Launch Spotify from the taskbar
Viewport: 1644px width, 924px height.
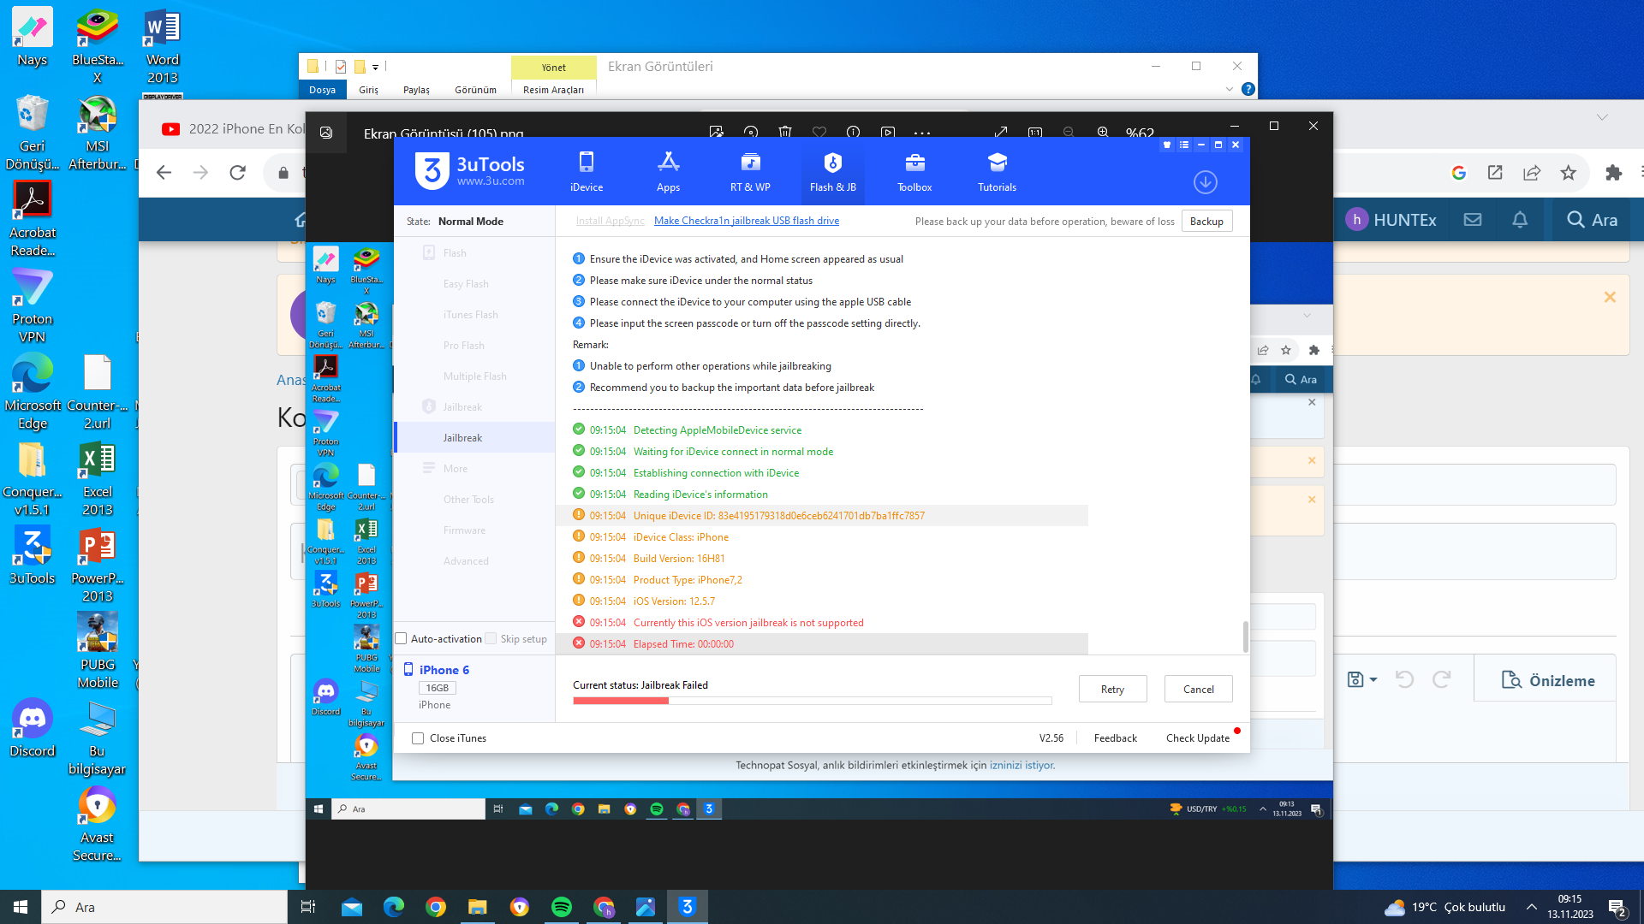click(x=562, y=907)
